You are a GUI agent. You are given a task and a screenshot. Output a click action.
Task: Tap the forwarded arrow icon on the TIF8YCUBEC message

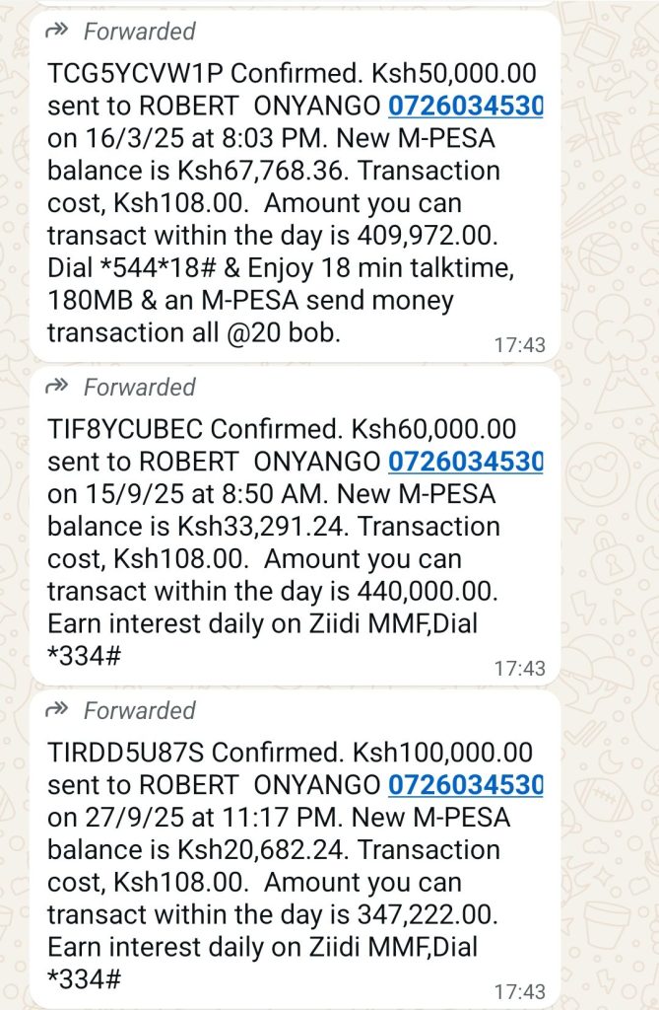pyautogui.click(x=57, y=387)
